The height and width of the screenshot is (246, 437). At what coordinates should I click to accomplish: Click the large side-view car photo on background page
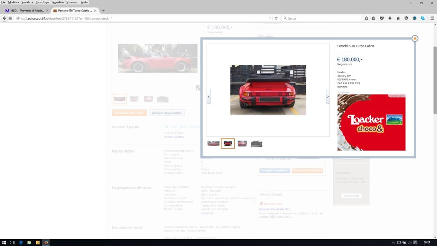pyautogui.click(x=158, y=58)
